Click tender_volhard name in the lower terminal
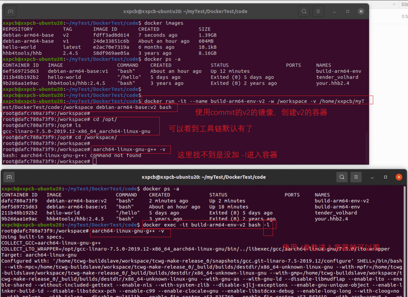The width and height of the screenshot is (408, 297). tap(336, 213)
